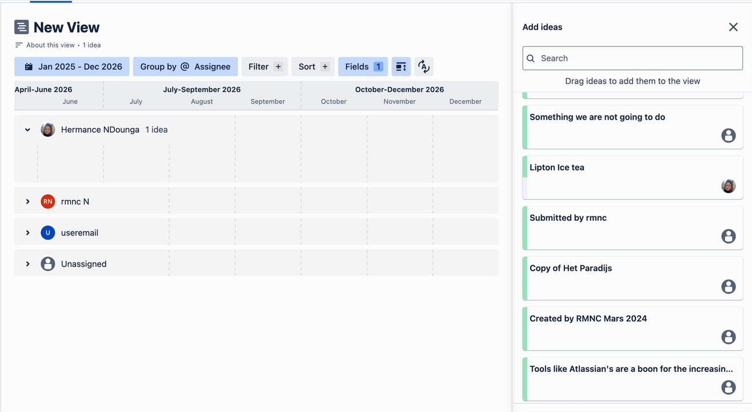Expand the rmnc N group
The image size is (752, 412).
click(x=27, y=201)
